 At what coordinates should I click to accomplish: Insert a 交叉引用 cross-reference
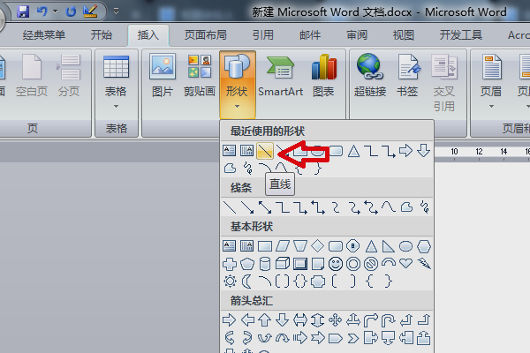point(444,82)
